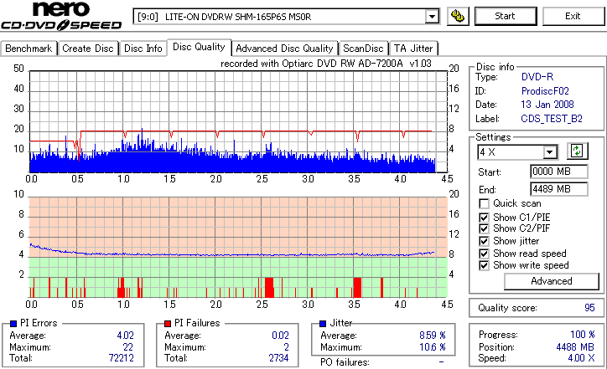Viewport: 607px width, 369px height.
Task: Open the TA Jitter tab
Action: [413, 49]
